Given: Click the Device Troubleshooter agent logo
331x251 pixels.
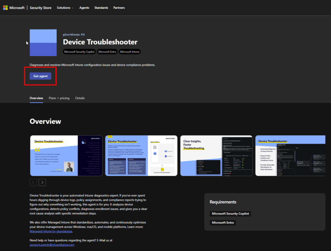Looking at the screenshot, I should click(x=43, y=43).
